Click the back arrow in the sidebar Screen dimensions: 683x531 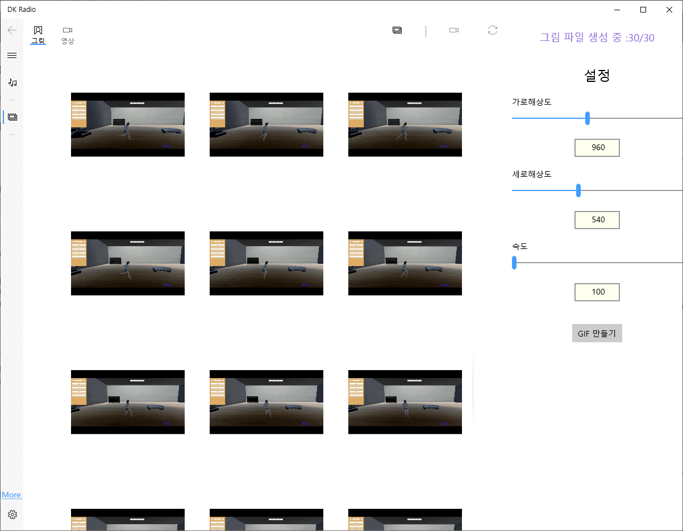coord(12,30)
